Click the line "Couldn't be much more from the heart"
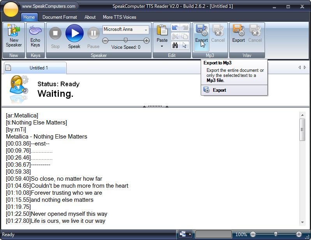This screenshot has width=311, height=240. pyautogui.click(x=80, y=186)
